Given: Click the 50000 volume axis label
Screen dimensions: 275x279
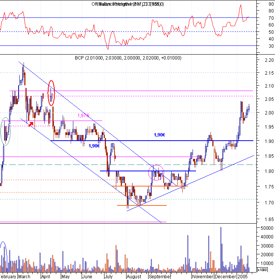Looking at the screenshot, I should tap(267, 228).
